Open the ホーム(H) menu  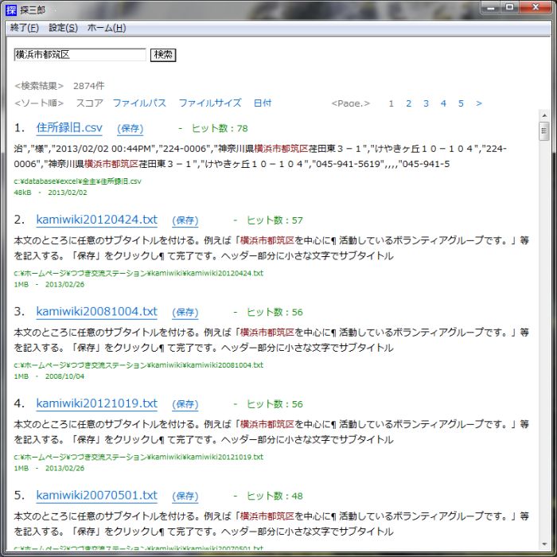pyautogui.click(x=106, y=28)
